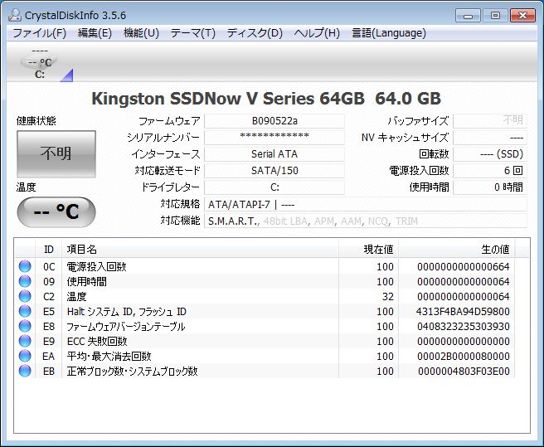Click status orb for Halt システム ID row
This screenshot has height=447, width=544.
pyautogui.click(x=25, y=311)
